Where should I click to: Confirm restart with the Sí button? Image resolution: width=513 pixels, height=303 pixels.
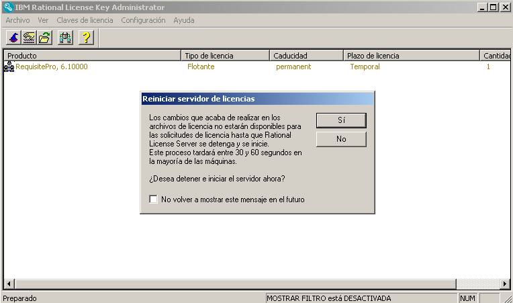click(x=341, y=120)
